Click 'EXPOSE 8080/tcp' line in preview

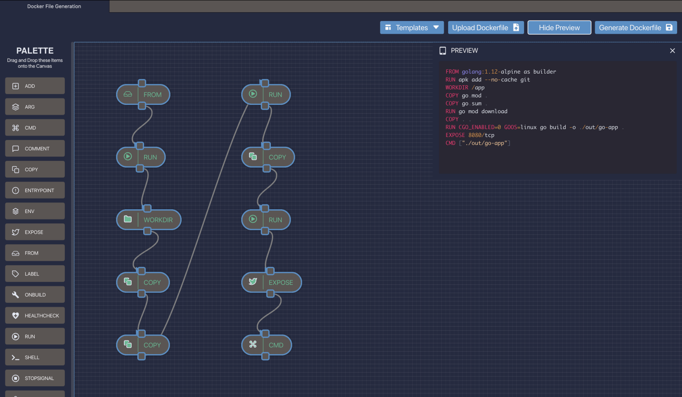tap(470, 135)
